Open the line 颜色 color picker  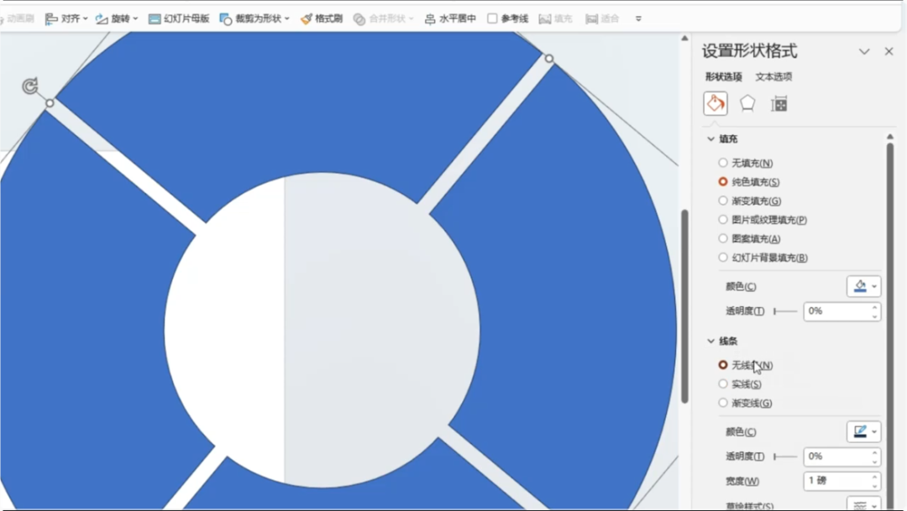[x=863, y=432]
